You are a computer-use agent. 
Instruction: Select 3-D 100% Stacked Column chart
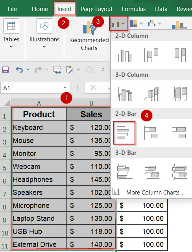(x=179, y=94)
